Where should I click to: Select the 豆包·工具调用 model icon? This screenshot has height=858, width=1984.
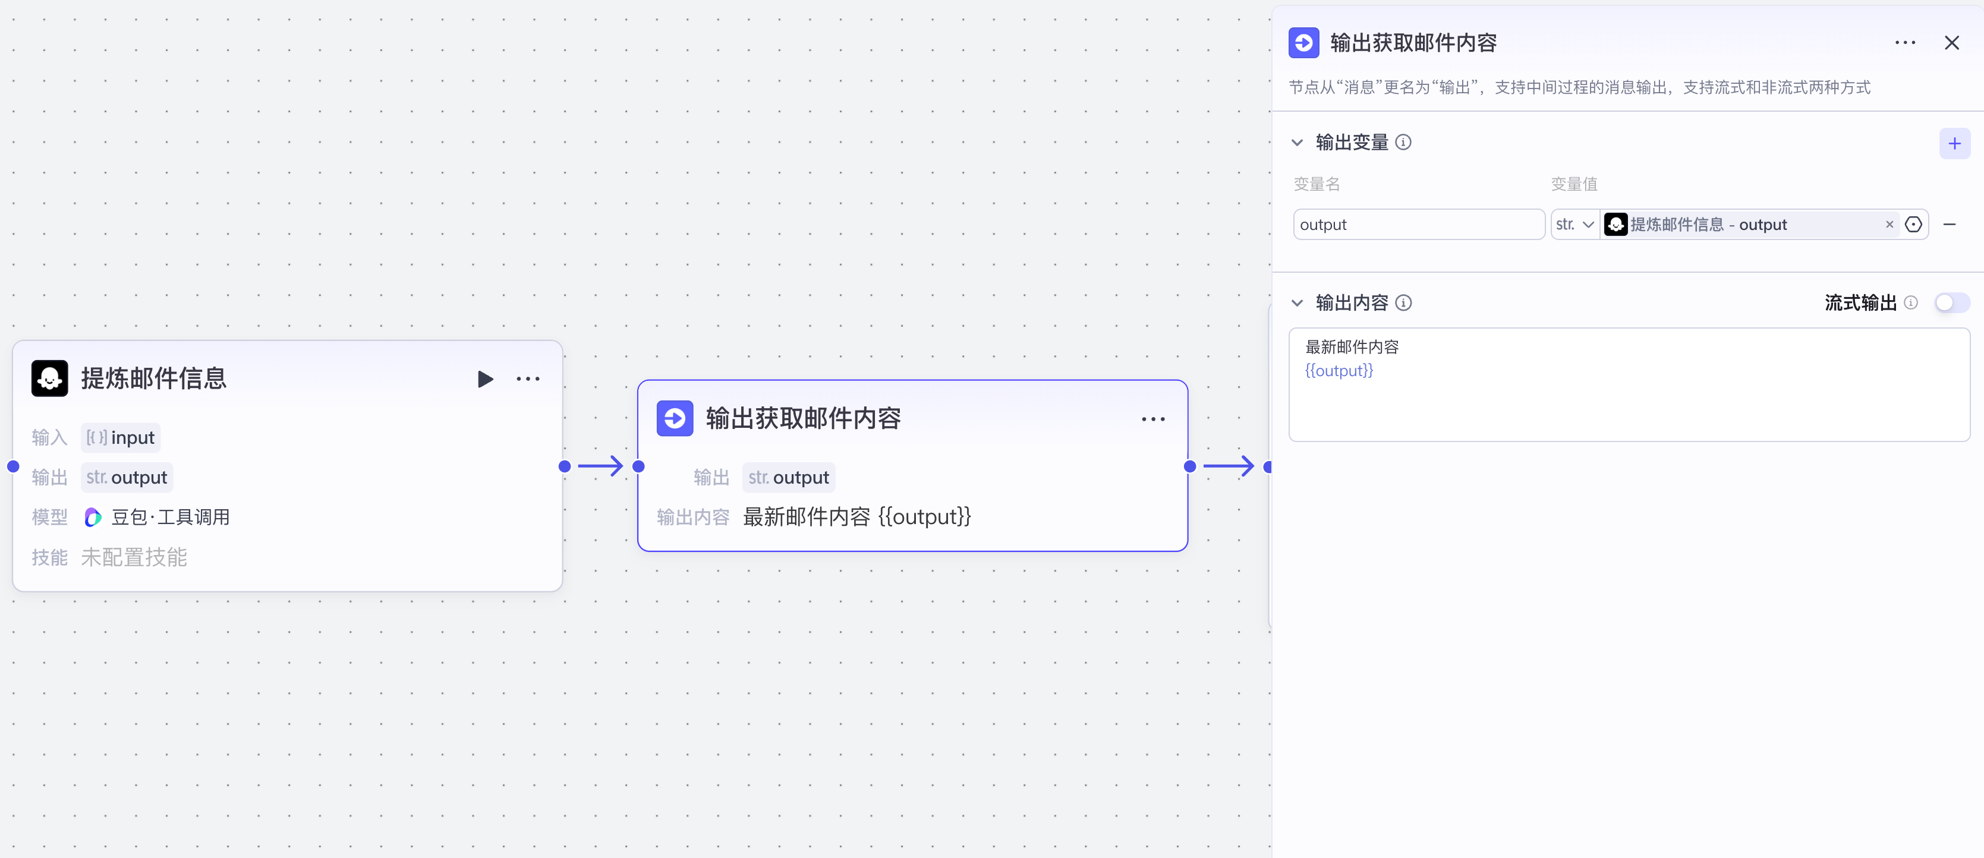92,517
